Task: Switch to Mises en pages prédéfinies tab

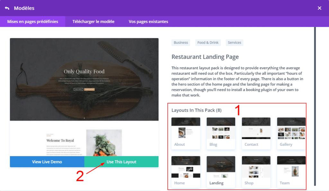Action: (x=33, y=21)
